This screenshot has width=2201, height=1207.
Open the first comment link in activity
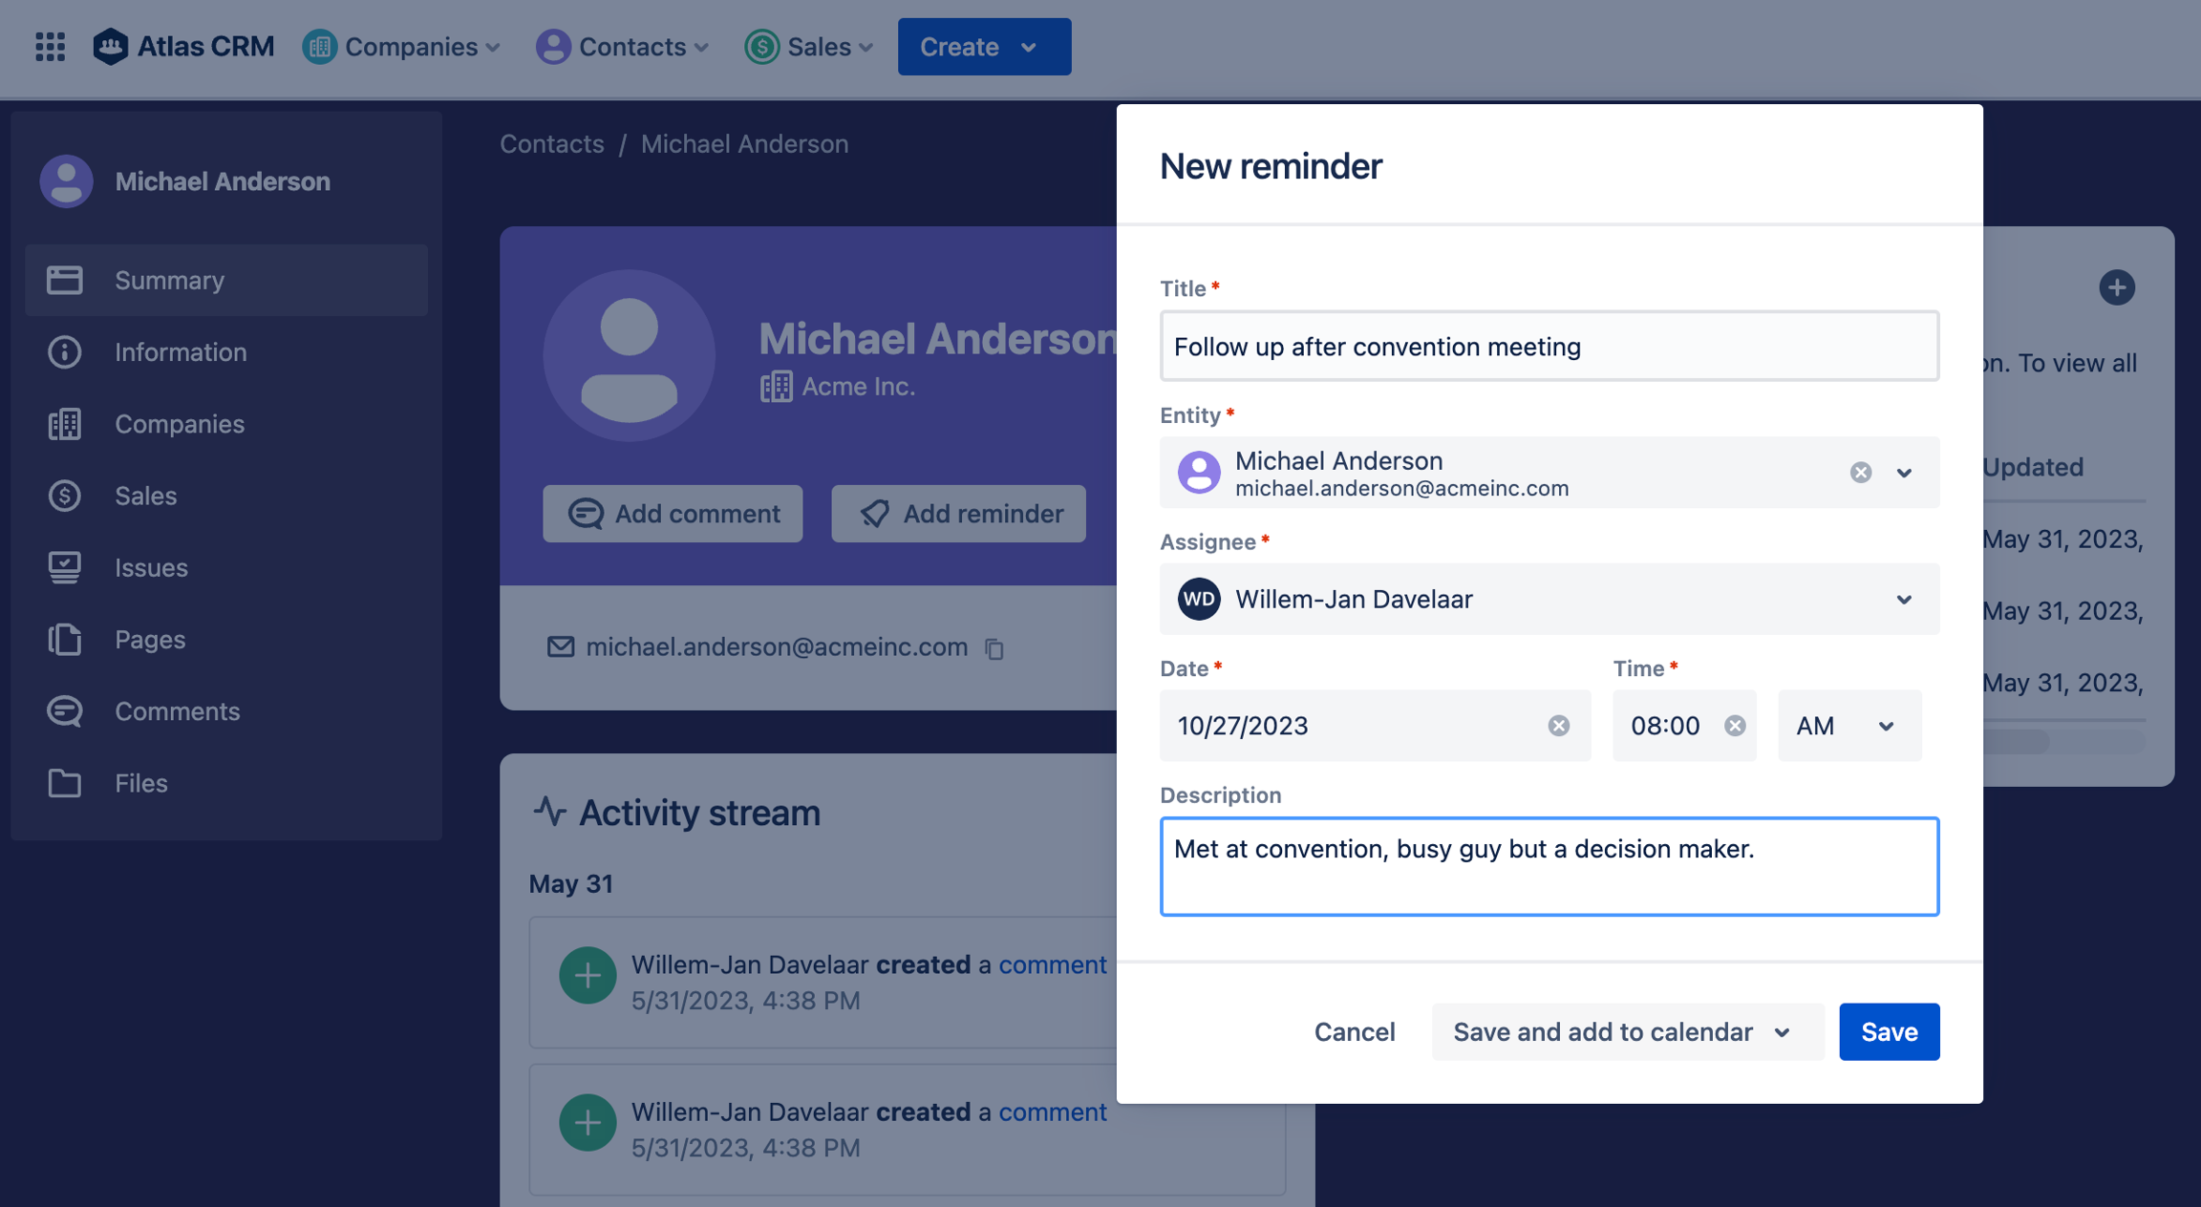[x=1052, y=964]
